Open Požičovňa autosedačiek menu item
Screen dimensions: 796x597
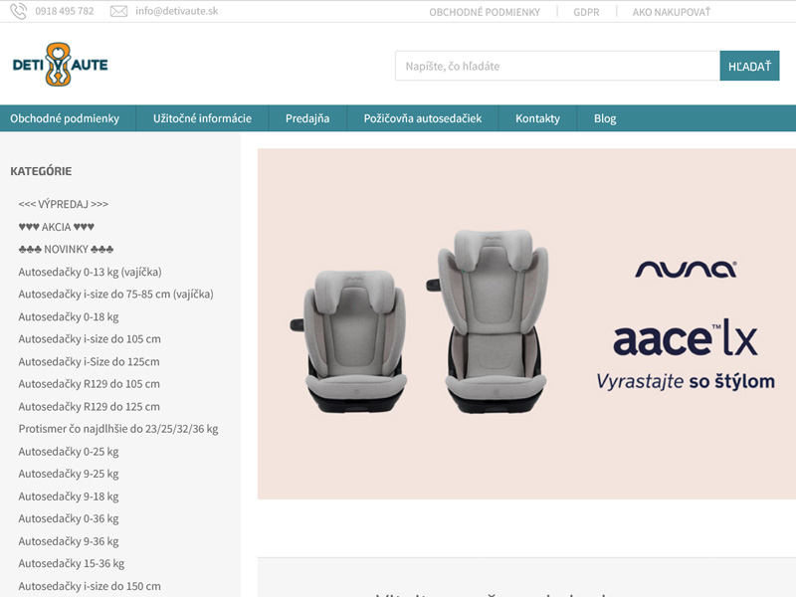tap(422, 118)
